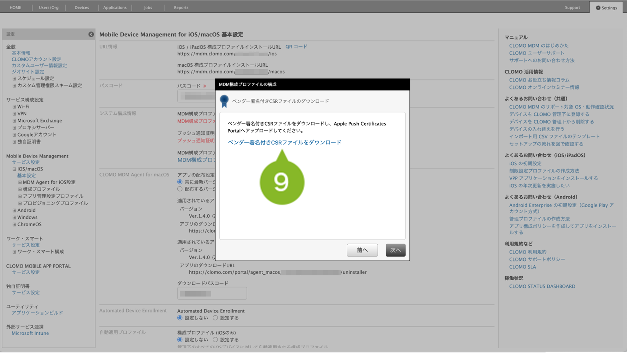This screenshot has width=627, height=353.
Task: Open 基本設定 under iOS/macOS
Action: click(x=26, y=175)
